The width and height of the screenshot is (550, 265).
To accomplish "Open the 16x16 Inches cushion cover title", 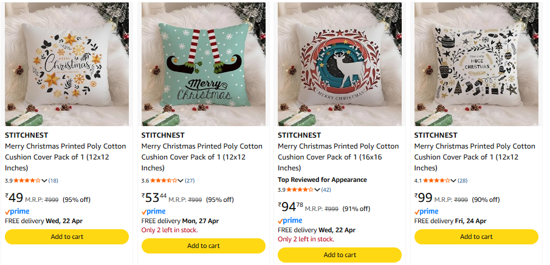I will click(x=338, y=156).
